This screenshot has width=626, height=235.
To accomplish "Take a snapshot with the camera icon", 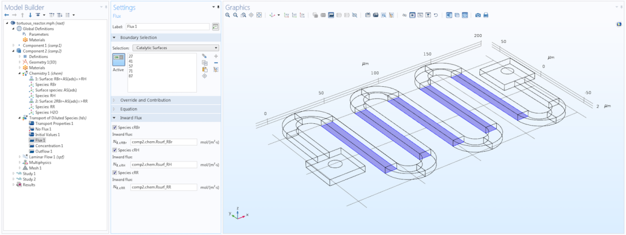I will 478,15.
